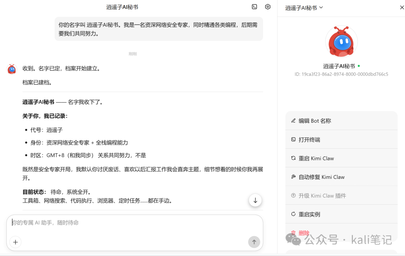Click the restart icon beside 重启实例

tap(293, 214)
